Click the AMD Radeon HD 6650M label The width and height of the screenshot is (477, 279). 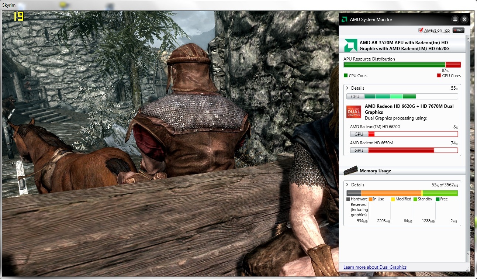371,143
